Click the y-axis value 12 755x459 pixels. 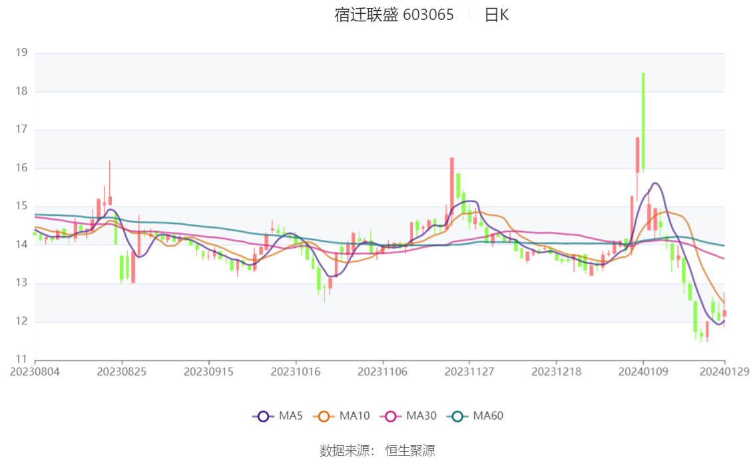[21, 321]
